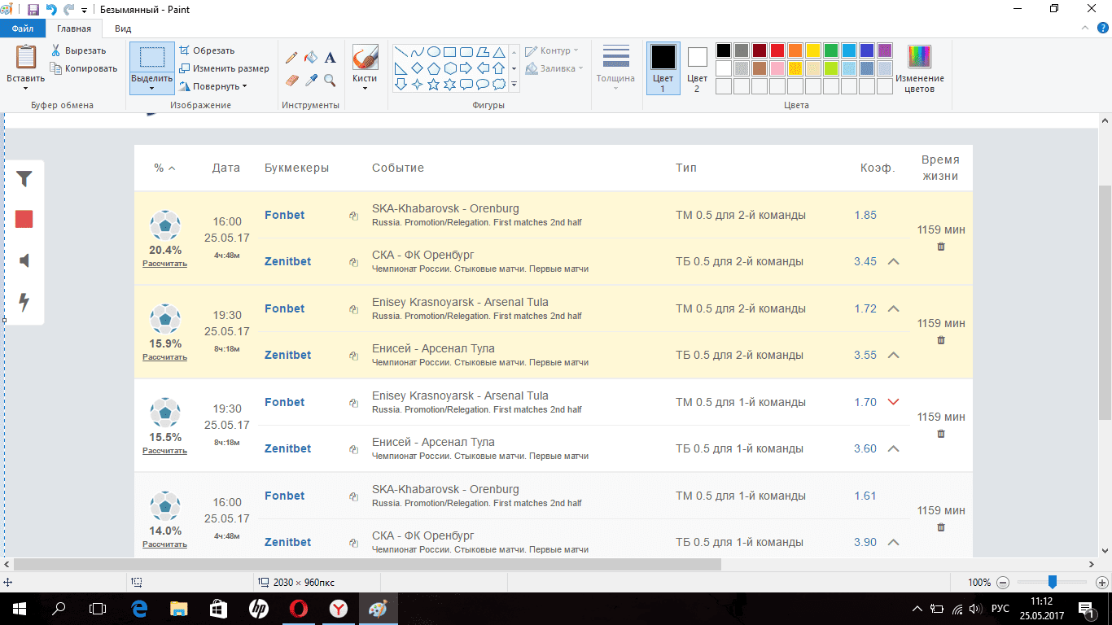Image resolution: width=1112 pixels, height=625 pixels.
Task: Pick the yellow color swatch
Action: pyautogui.click(x=813, y=50)
